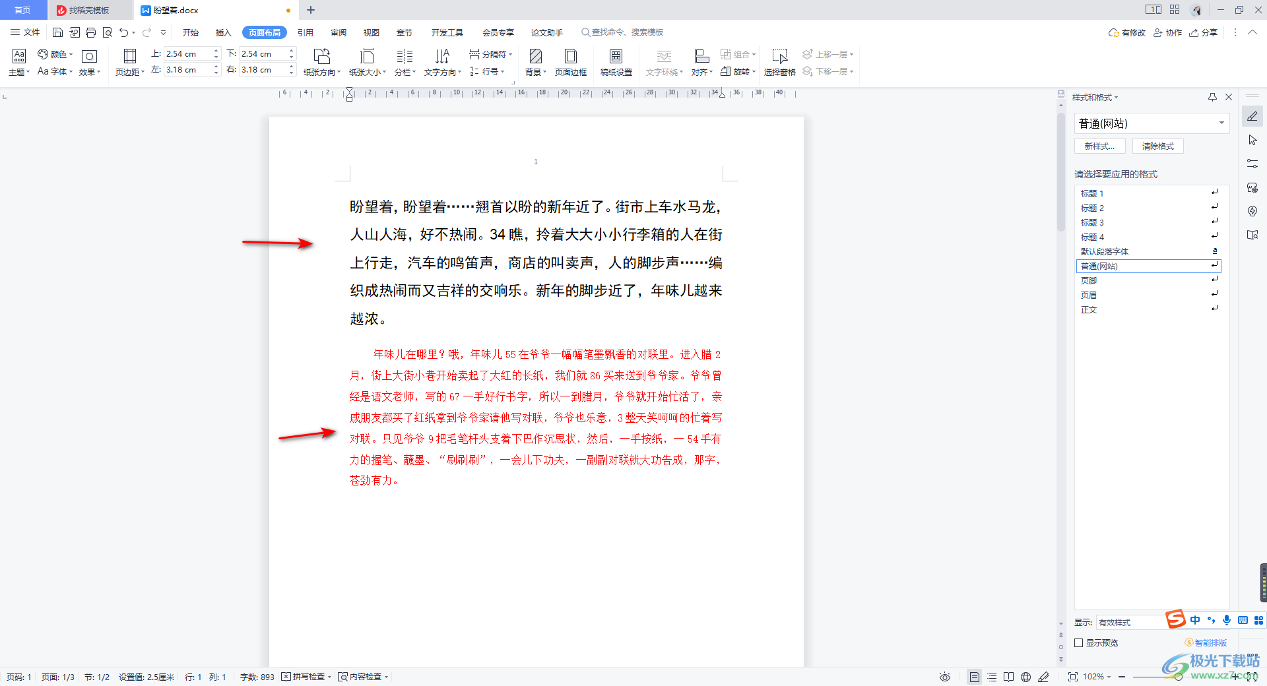Click the 清除格式 button
The image size is (1267, 686).
click(1158, 146)
